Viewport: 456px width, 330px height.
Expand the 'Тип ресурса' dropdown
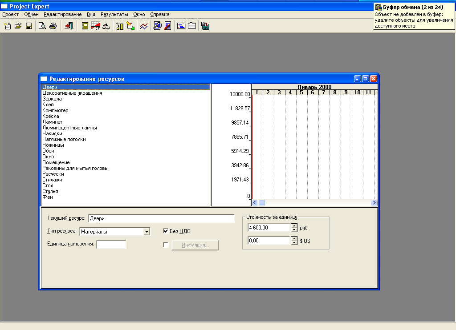click(x=146, y=232)
